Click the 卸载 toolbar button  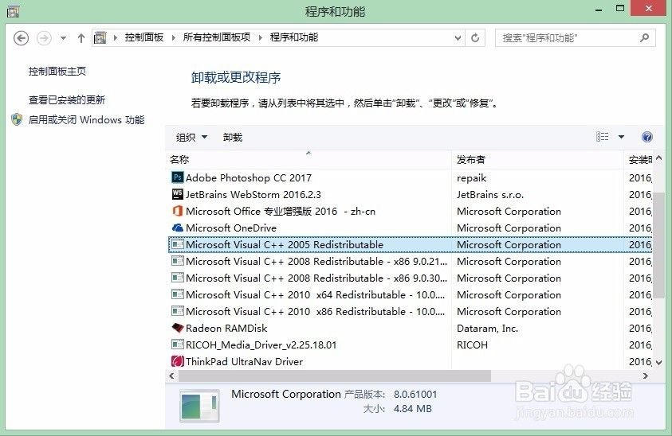point(233,138)
